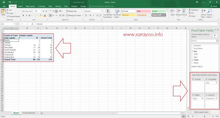Screen dimensions: 220x118
Task: Click Insert Function fx icon
Action: pos(32,24)
